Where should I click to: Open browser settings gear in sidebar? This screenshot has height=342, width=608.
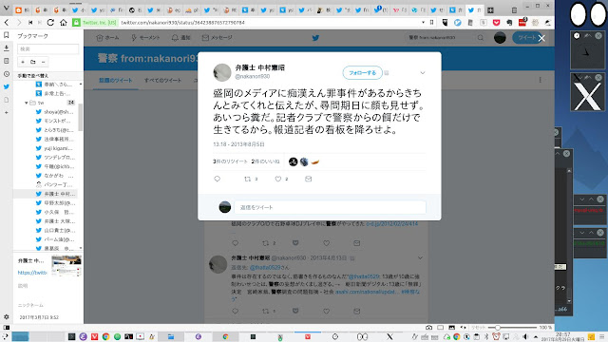click(7, 316)
